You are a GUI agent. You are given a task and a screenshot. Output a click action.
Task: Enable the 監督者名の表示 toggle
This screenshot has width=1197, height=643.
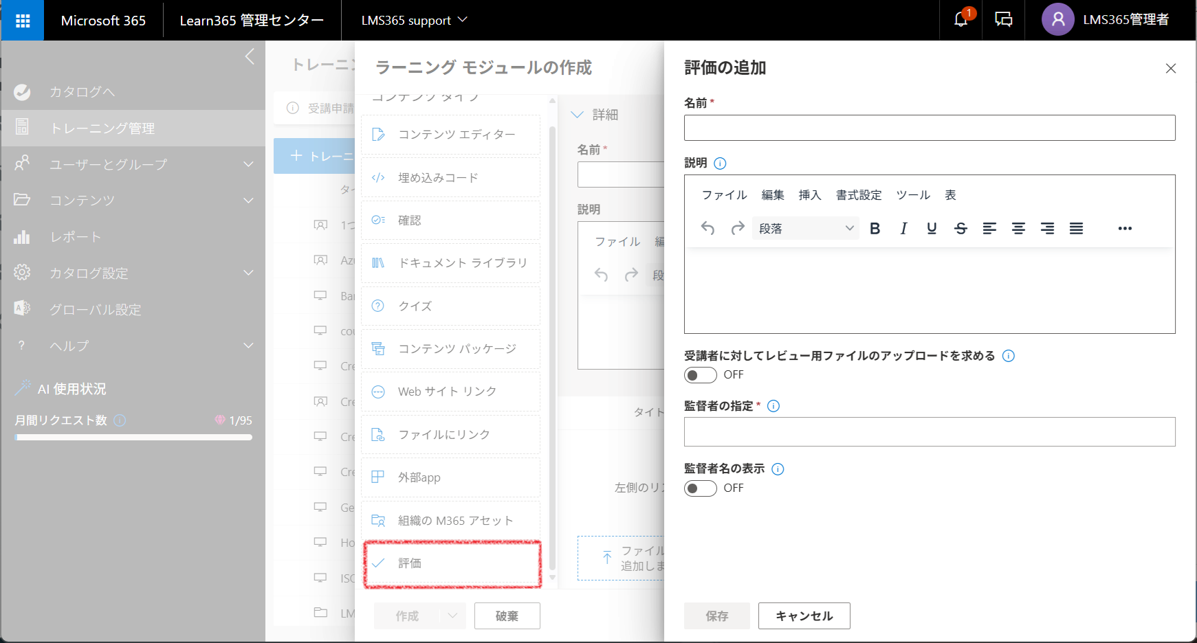[700, 488]
